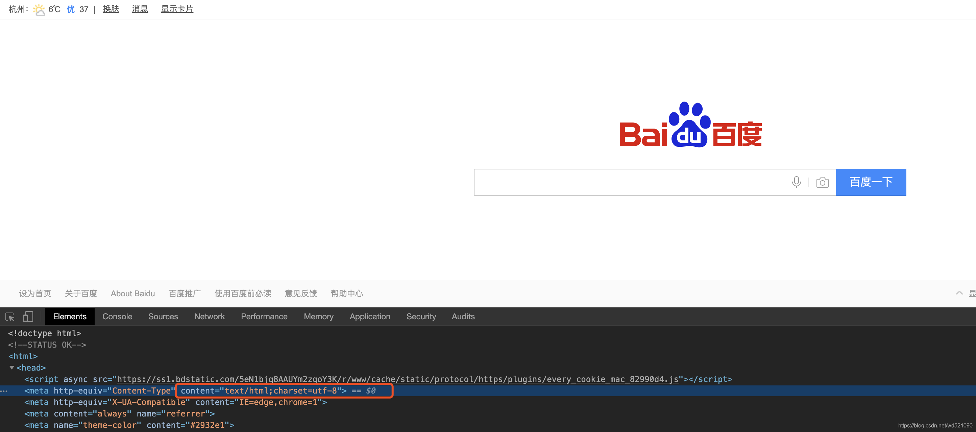976x432 pixels.
Task: Switch to the Console tab
Action: point(117,317)
